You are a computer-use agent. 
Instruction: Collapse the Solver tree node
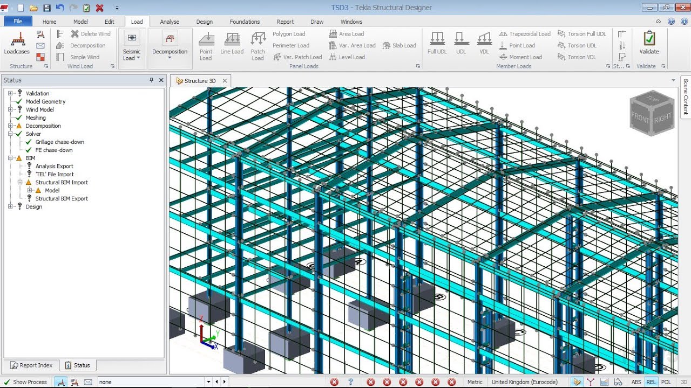tap(10, 134)
